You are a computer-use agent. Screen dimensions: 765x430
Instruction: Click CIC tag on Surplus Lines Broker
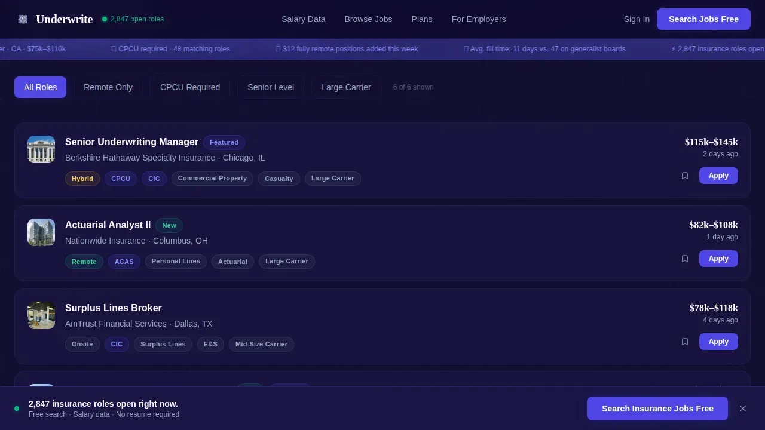[117, 345]
